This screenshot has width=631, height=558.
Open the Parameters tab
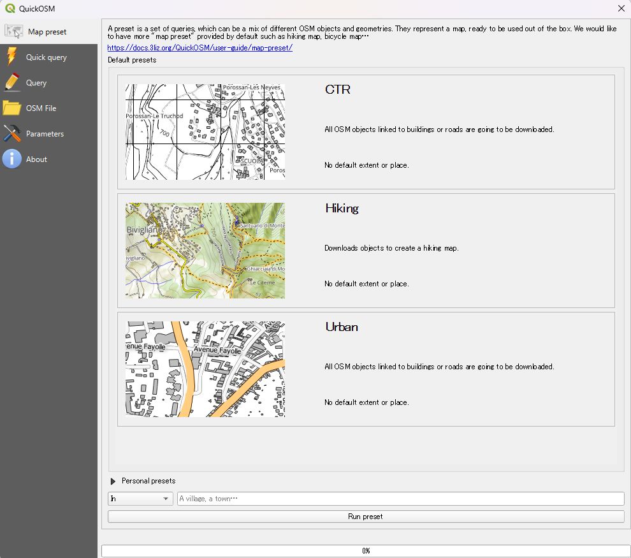tap(48, 134)
